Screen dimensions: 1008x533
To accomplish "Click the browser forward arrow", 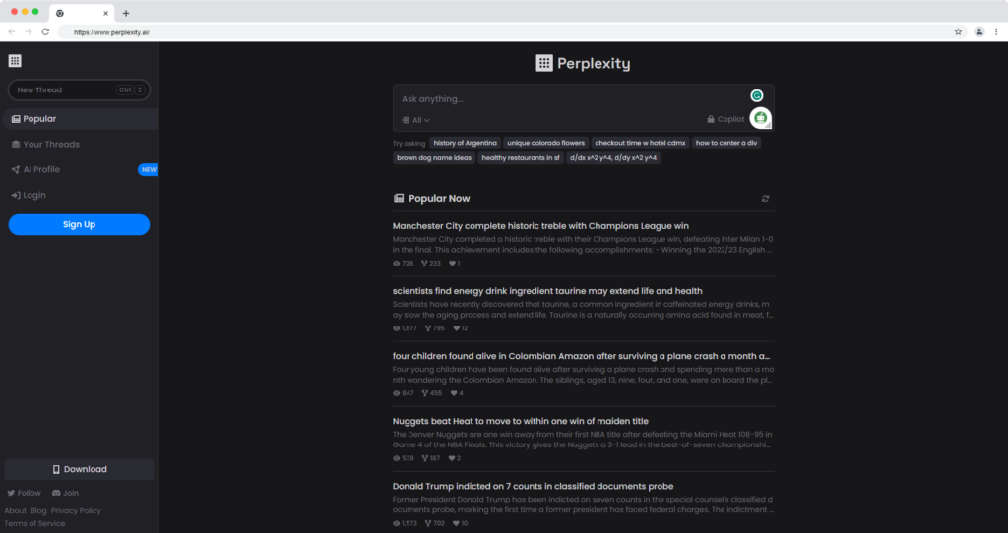I will 29,32.
